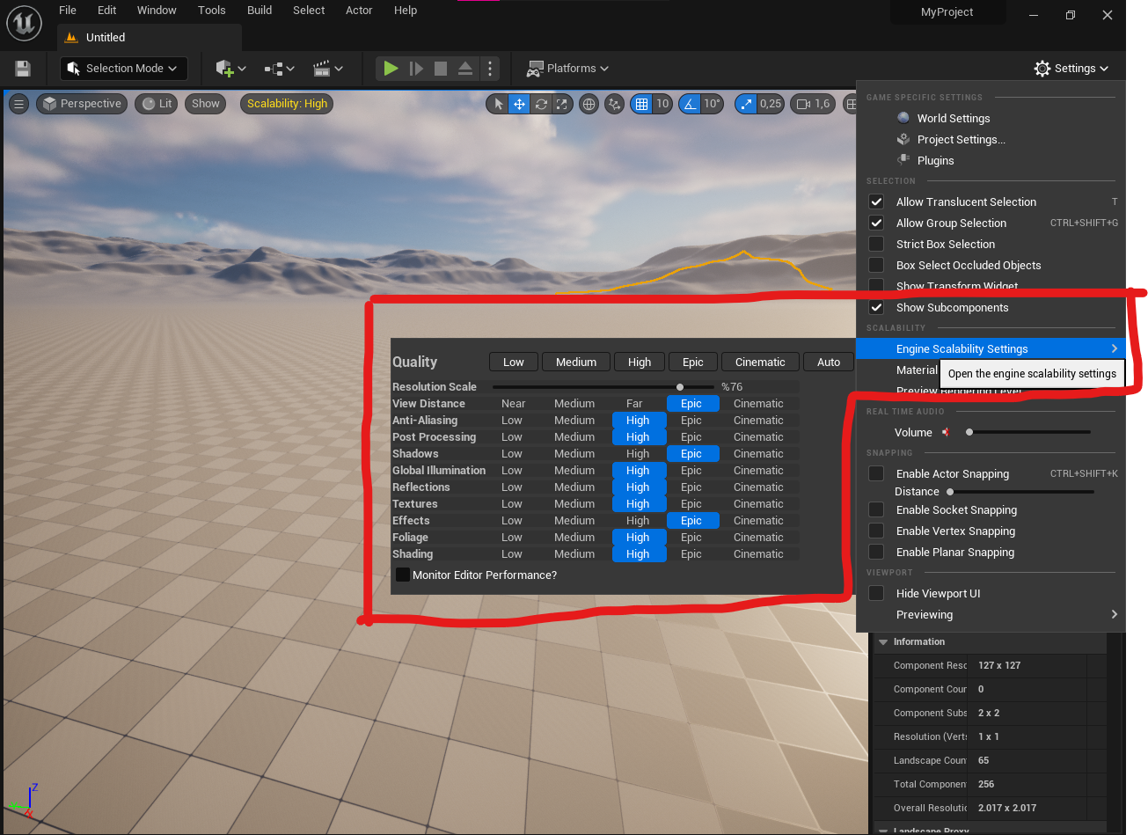Adjust the snapping Distance slider handle
1148x835 pixels.
point(950,492)
